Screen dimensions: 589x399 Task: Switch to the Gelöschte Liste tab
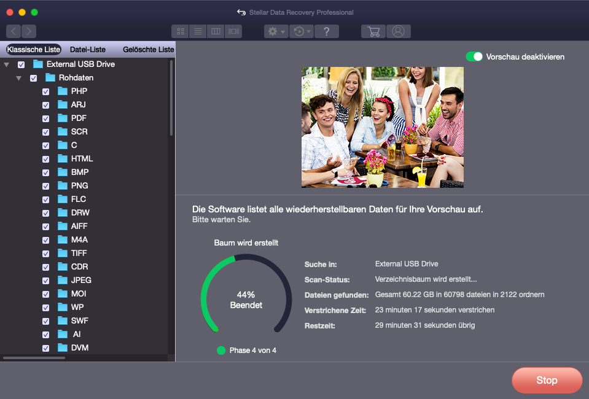tap(148, 49)
